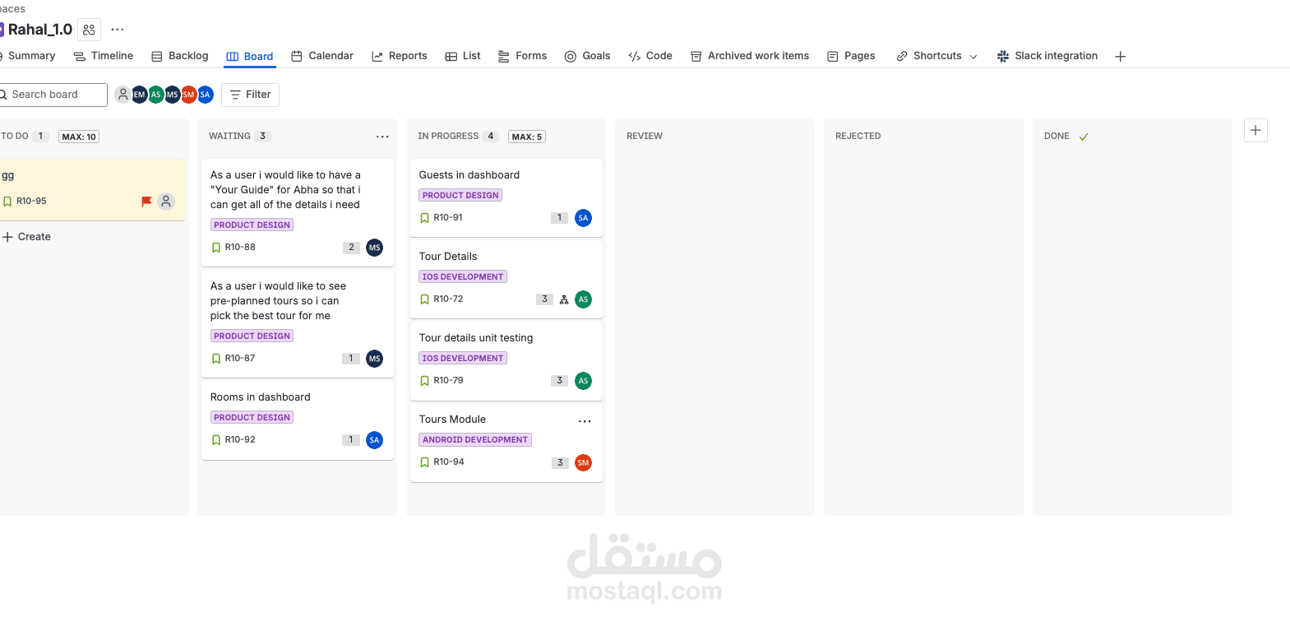This screenshot has width=1290, height=617.
Task: Click the SA assignee avatar on R10-91
Action: [583, 218]
